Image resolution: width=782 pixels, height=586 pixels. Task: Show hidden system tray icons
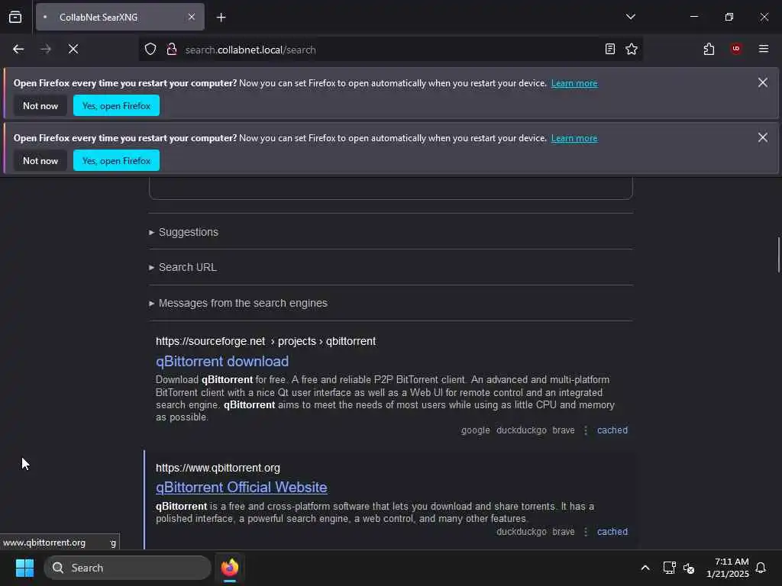pos(645,568)
